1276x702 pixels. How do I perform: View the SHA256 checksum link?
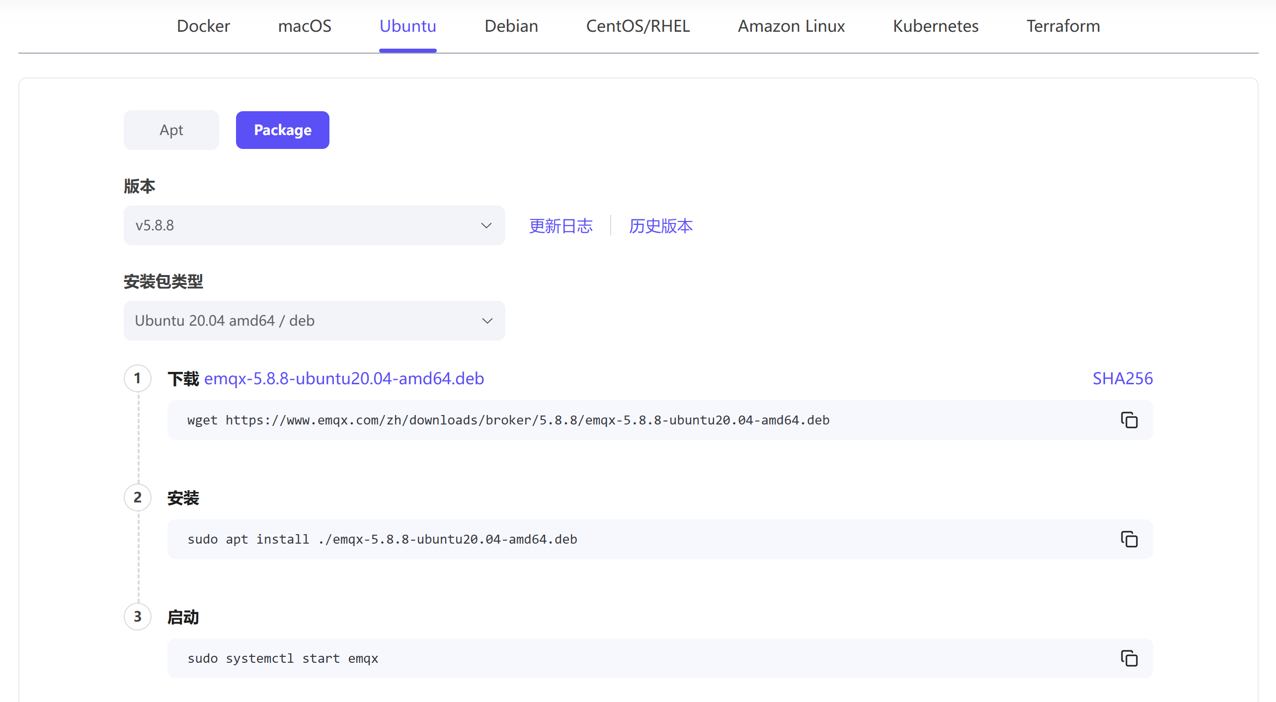[x=1122, y=379]
